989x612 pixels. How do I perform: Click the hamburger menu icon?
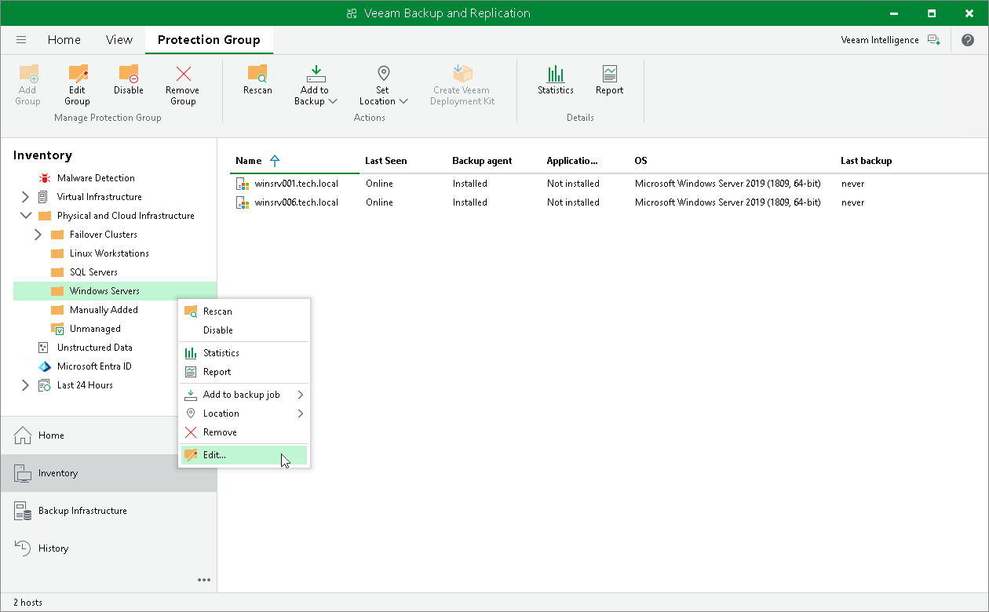point(21,39)
